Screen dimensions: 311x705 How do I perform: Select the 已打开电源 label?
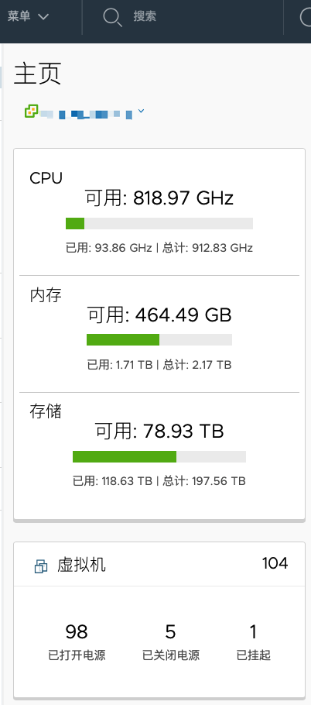click(x=77, y=655)
